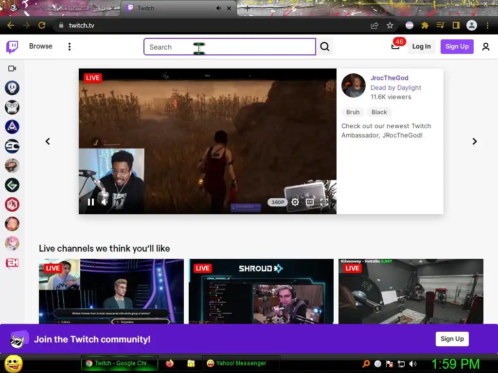
Task: Open the quiz show live stream thumbnail
Action: pyautogui.click(x=111, y=291)
